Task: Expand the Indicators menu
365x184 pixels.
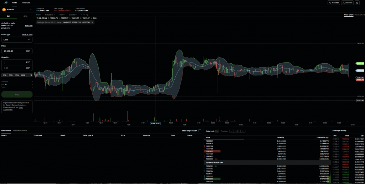Action: (52, 15)
